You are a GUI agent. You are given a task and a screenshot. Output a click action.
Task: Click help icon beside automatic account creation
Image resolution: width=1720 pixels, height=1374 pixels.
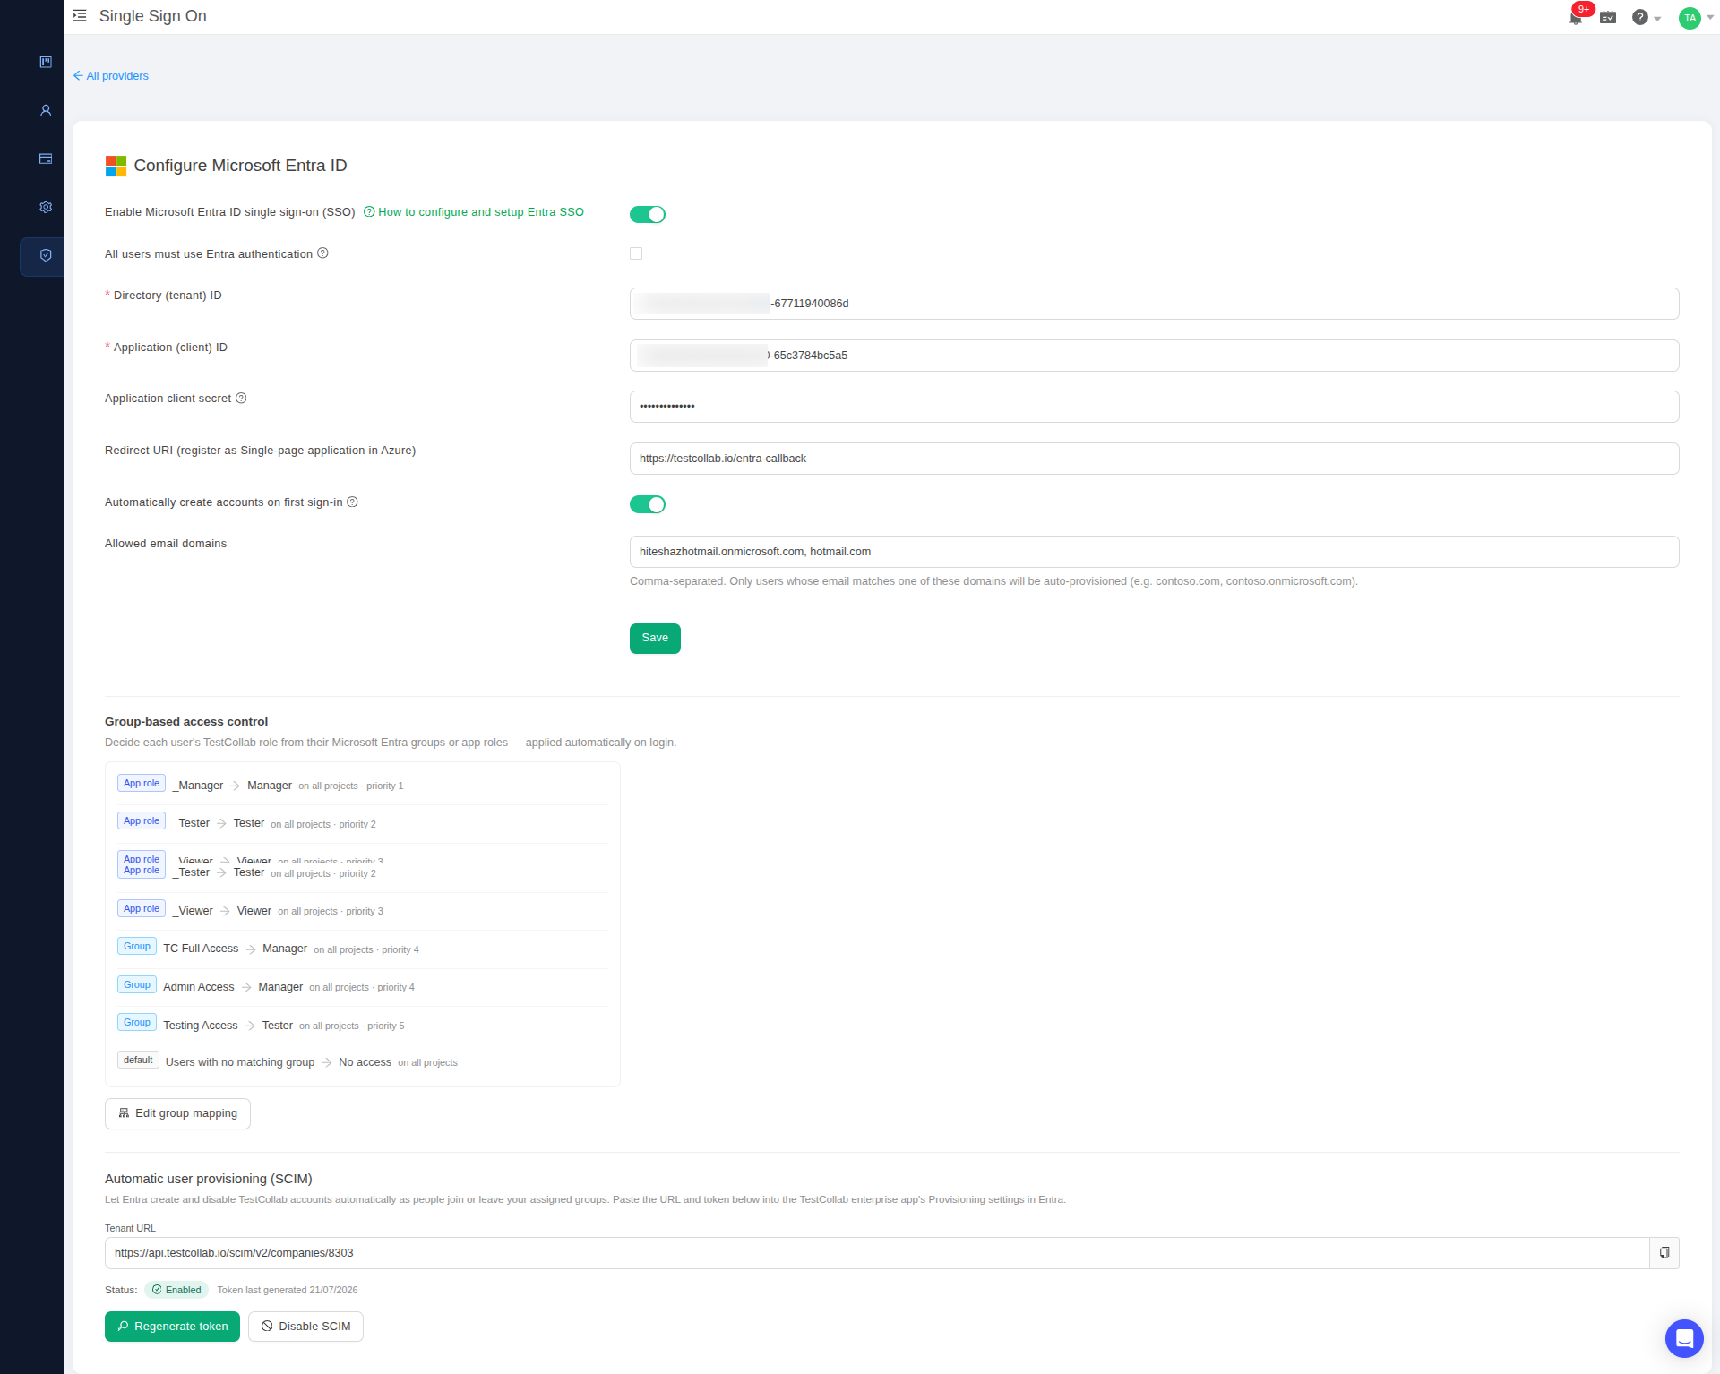click(x=353, y=502)
